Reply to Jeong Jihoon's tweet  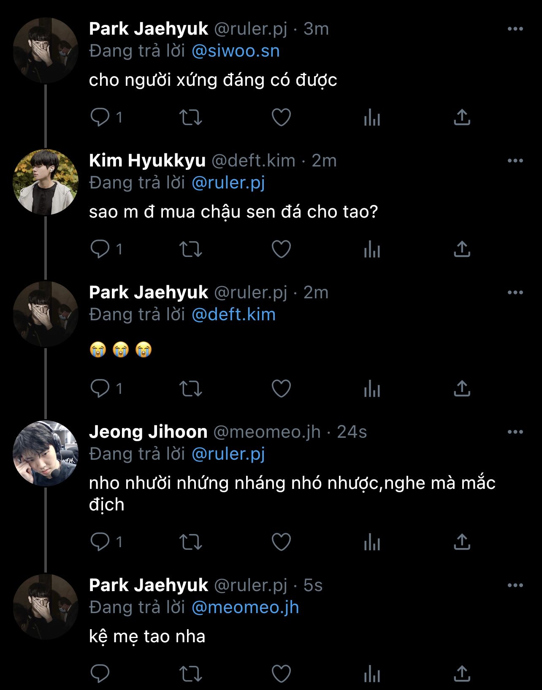100,542
